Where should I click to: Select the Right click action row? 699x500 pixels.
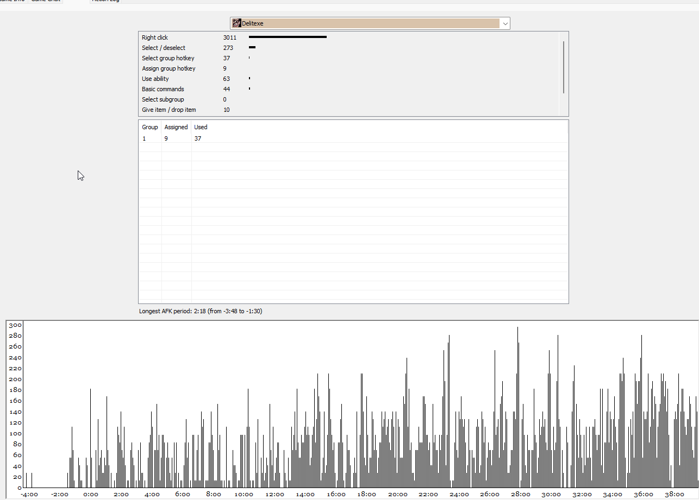tap(348, 37)
